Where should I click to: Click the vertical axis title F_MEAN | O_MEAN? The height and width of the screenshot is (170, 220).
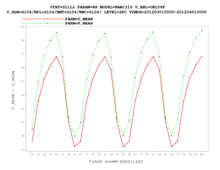[13, 90]
